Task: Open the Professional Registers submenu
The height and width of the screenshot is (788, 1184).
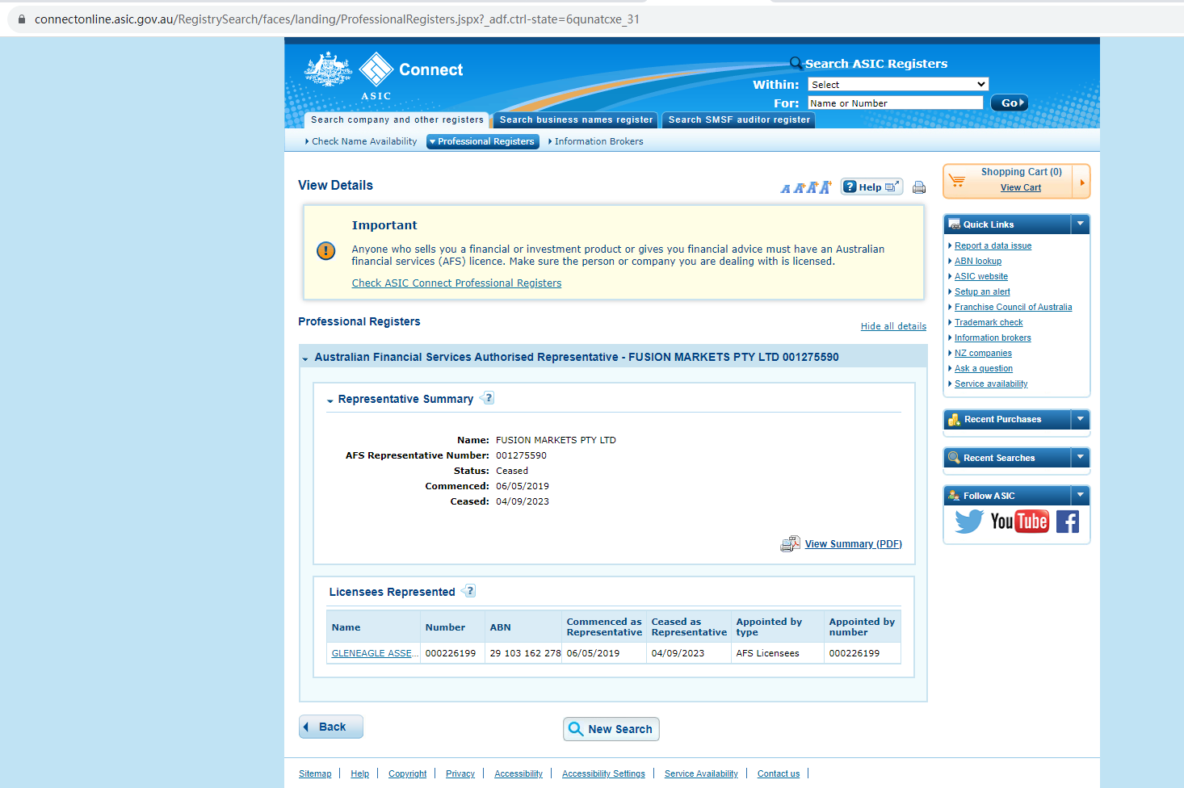Action: pyautogui.click(x=483, y=141)
